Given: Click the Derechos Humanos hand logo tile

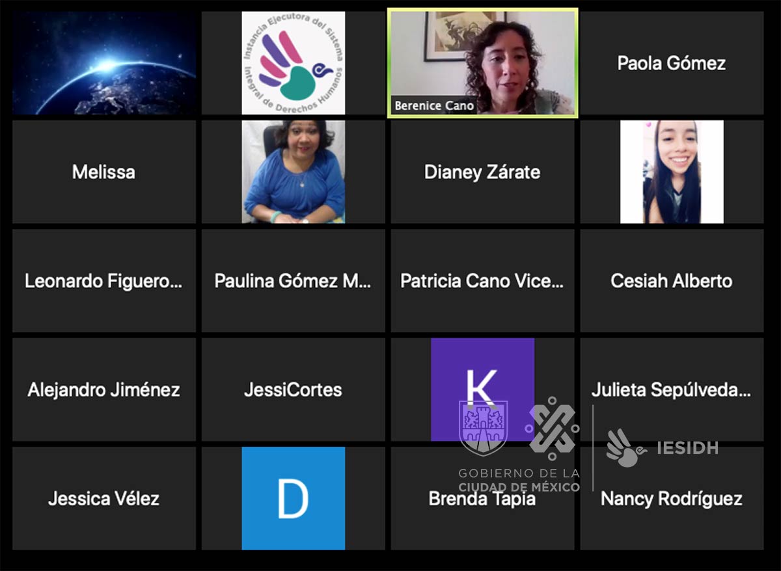Looking at the screenshot, I should [x=294, y=63].
